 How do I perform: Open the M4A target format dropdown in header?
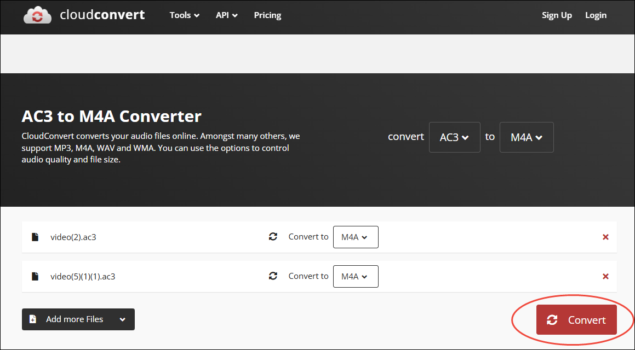(527, 137)
